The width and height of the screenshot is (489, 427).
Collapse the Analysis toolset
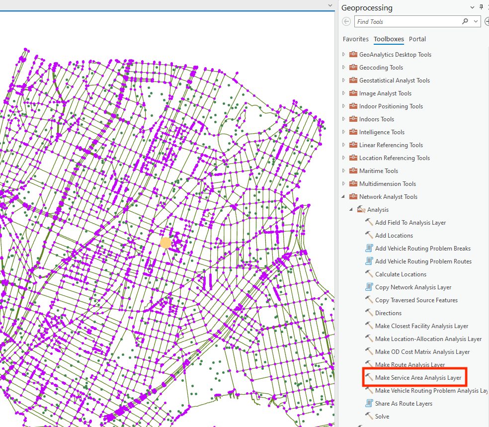point(350,209)
